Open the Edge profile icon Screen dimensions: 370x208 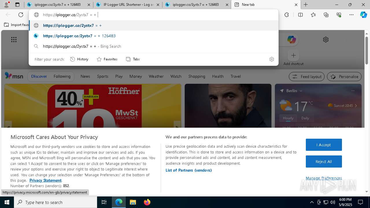[x=6, y=5]
